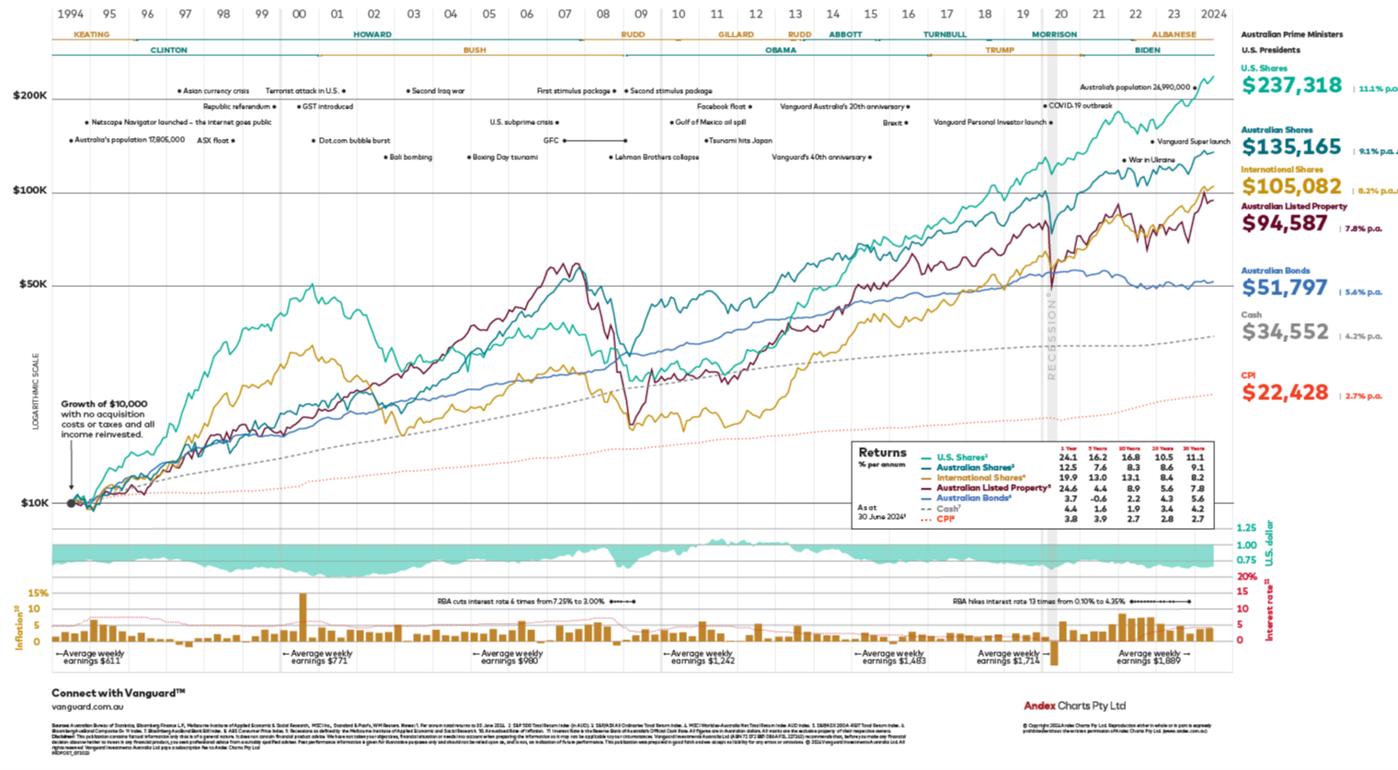This screenshot has height=770, width=1398.
Task: Select the U.S. Shares $237,318 value
Action: (1291, 86)
